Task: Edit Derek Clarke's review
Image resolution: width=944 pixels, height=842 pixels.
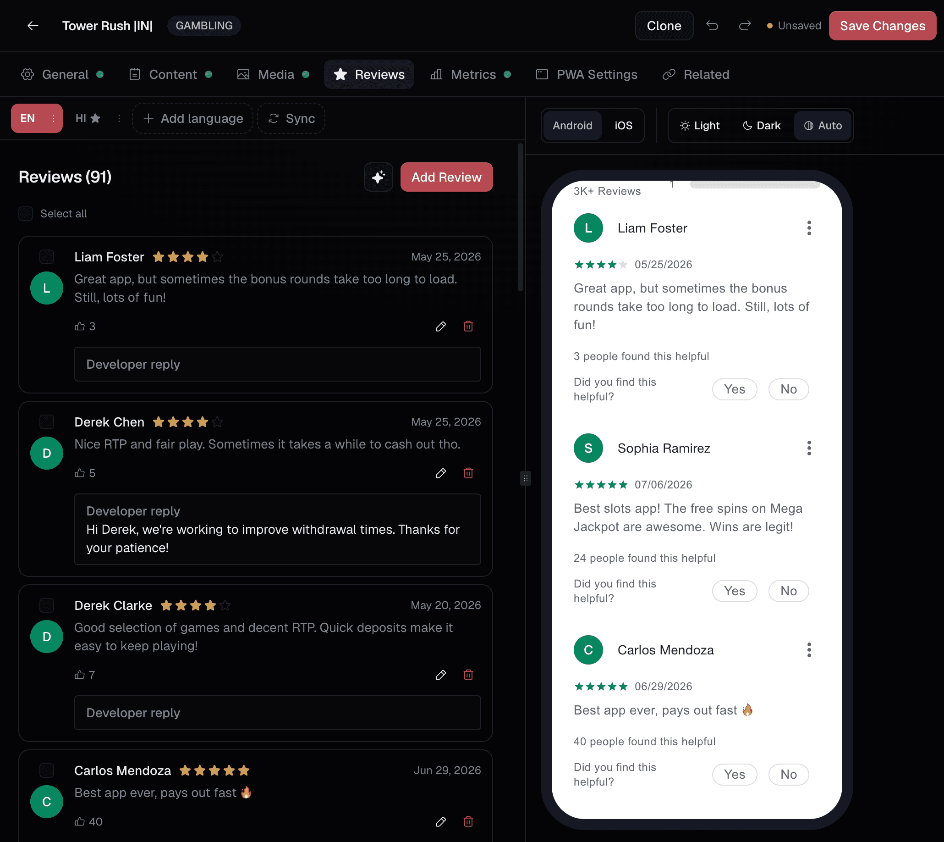Action: 441,675
